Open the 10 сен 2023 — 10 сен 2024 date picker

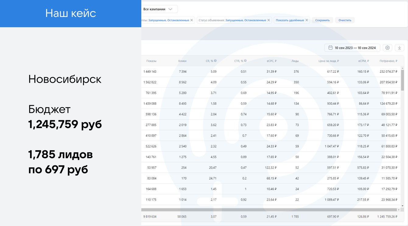(x=352, y=48)
